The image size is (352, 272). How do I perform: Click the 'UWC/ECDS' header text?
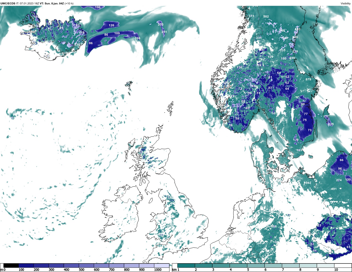[8, 3]
